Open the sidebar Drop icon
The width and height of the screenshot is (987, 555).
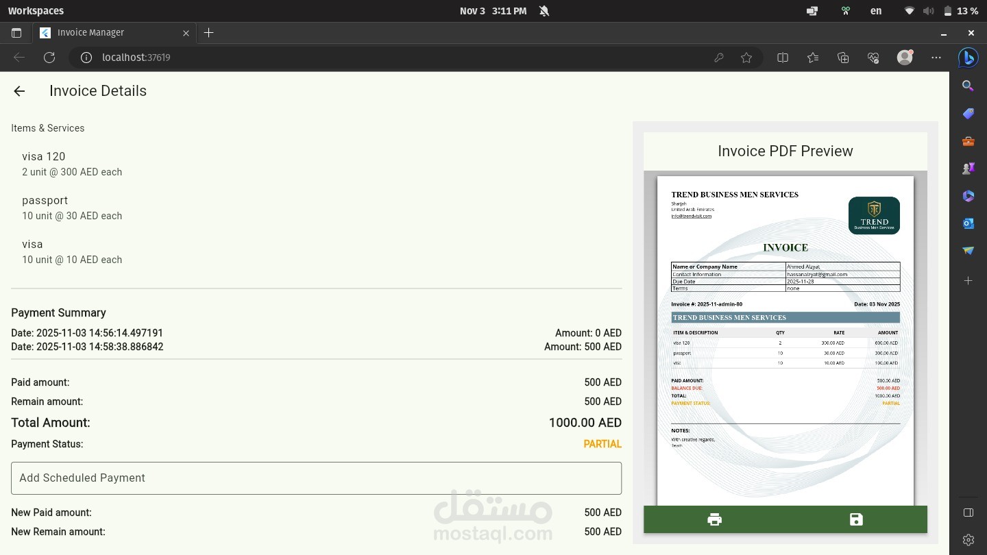click(x=968, y=251)
